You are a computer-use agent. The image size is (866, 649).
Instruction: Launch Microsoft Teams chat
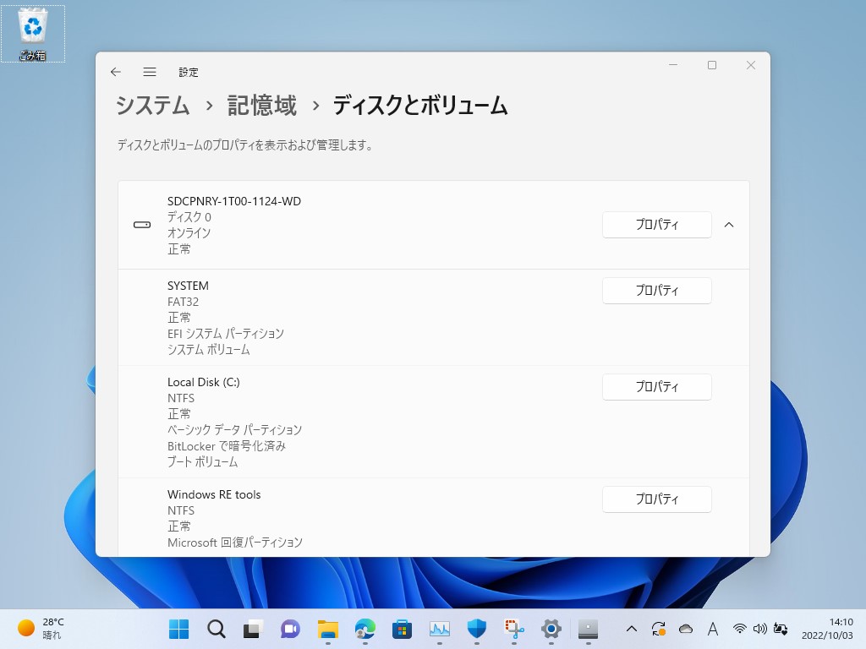[290, 629]
